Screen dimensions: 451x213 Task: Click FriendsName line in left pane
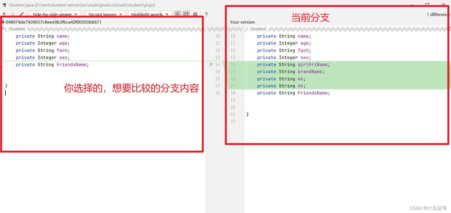pyautogui.click(x=52, y=64)
